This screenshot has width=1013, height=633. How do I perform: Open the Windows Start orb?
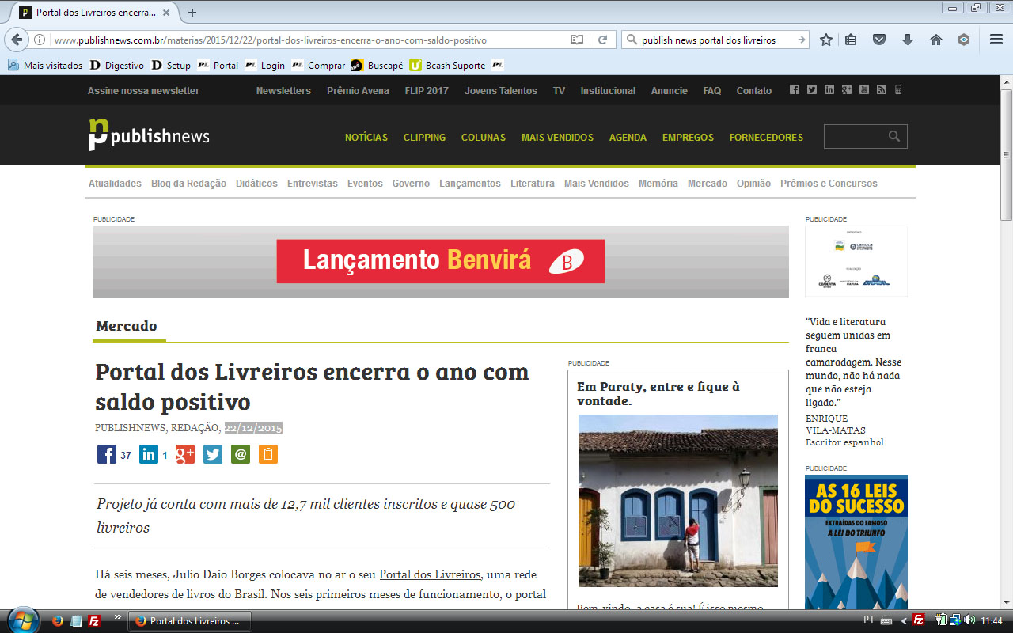(x=22, y=620)
